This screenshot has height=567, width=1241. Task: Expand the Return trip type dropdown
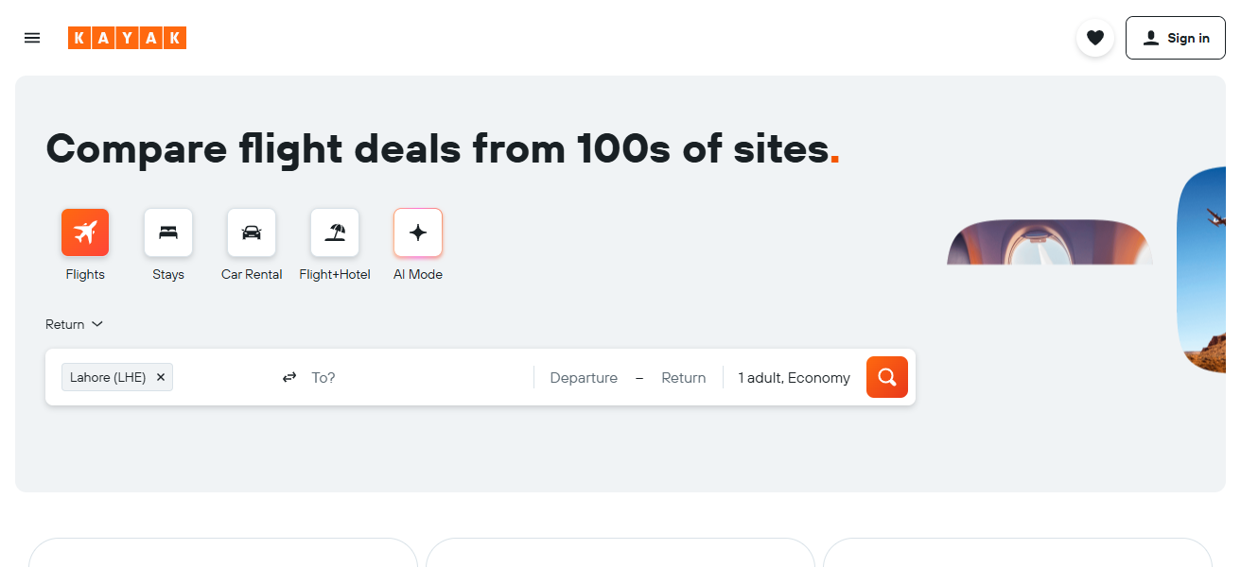pyautogui.click(x=74, y=324)
